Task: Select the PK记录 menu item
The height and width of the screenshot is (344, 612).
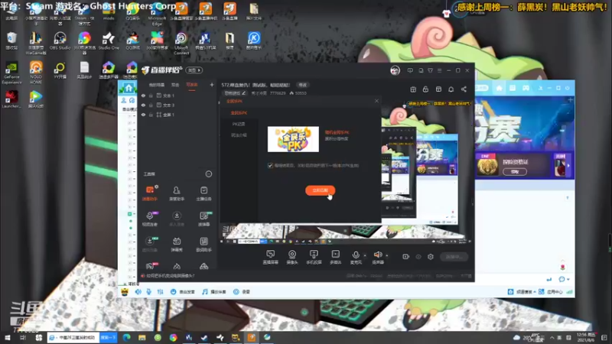Action: click(x=239, y=124)
